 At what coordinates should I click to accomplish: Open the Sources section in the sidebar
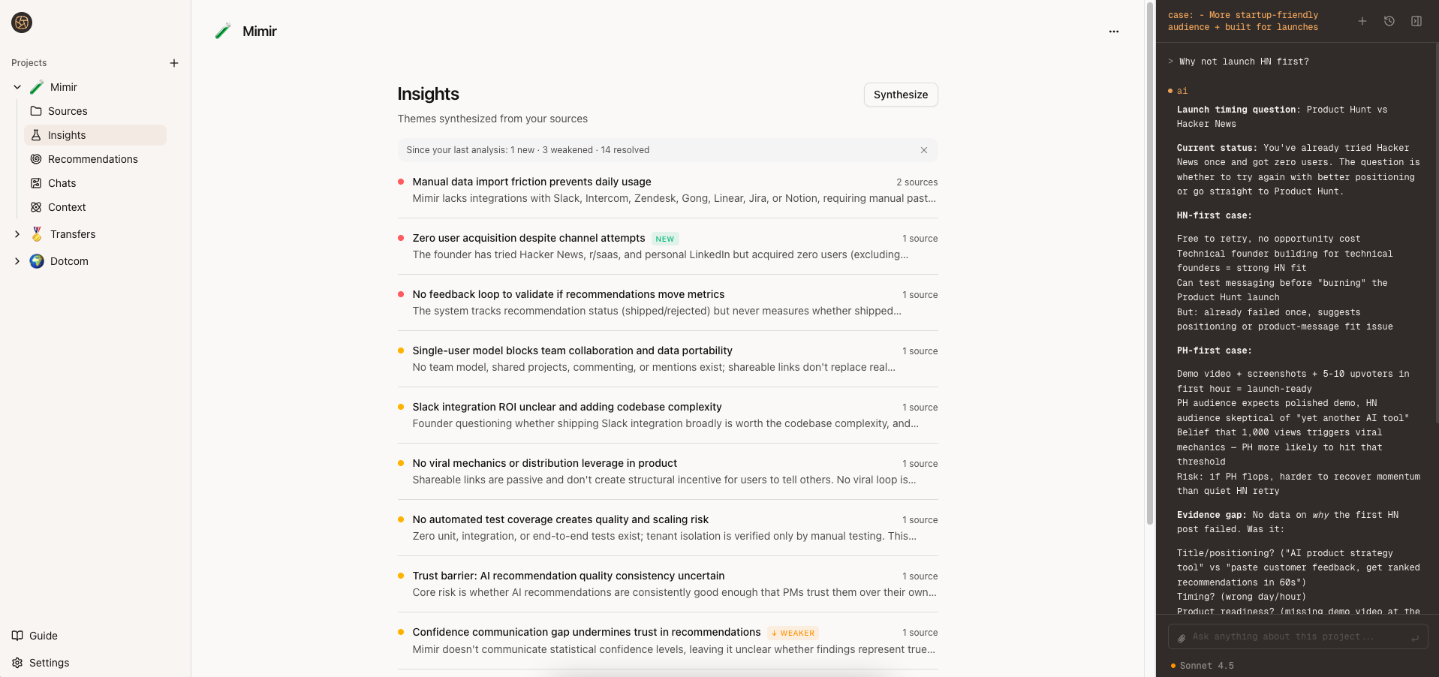[x=68, y=111]
